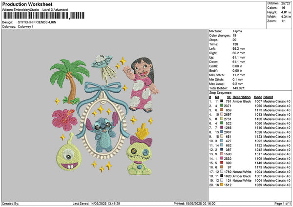This screenshot has width=293, height=207.
Task: Click the 'Code' column header
Action: (258, 97)
